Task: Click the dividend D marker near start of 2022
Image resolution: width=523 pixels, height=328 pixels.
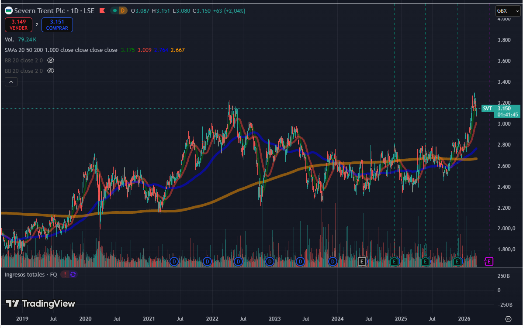Action: tap(208, 262)
